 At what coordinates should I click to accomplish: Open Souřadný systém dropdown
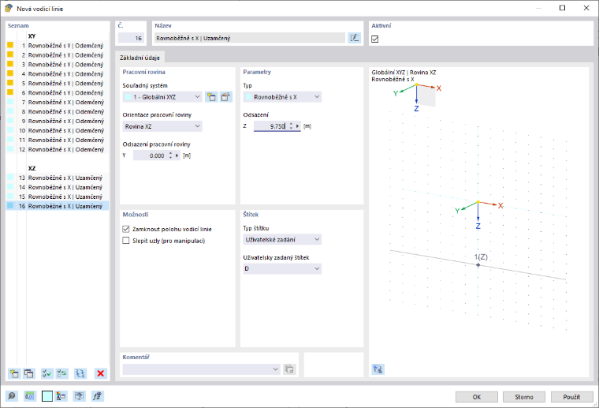(162, 97)
